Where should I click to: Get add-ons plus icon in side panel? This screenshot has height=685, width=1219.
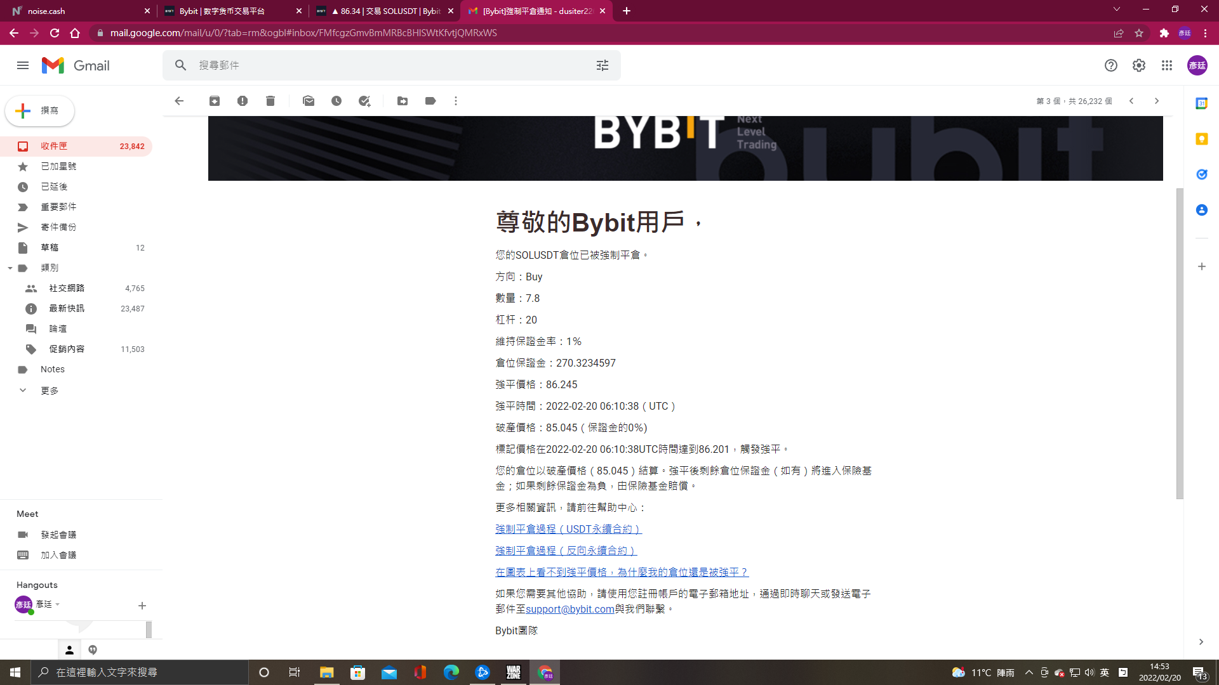[1202, 266]
